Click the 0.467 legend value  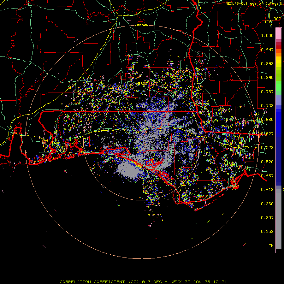click(x=267, y=176)
